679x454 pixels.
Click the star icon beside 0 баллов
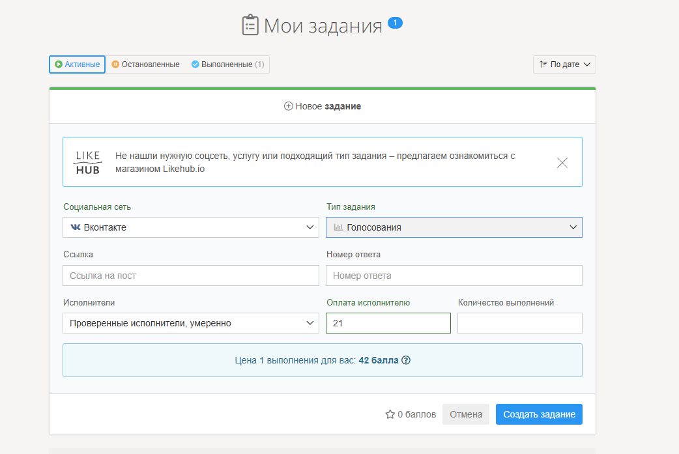(390, 414)
